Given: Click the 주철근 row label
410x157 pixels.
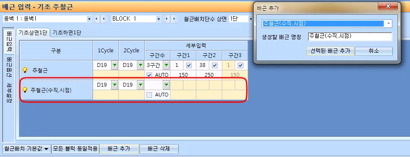Looking at the screenshot, I should (x=40, y=70).
